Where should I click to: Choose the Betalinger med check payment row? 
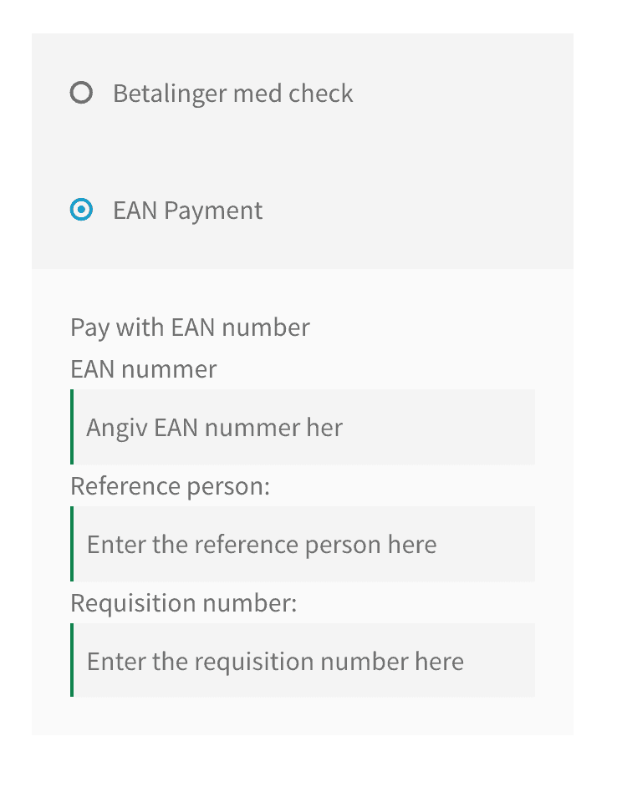303,93
